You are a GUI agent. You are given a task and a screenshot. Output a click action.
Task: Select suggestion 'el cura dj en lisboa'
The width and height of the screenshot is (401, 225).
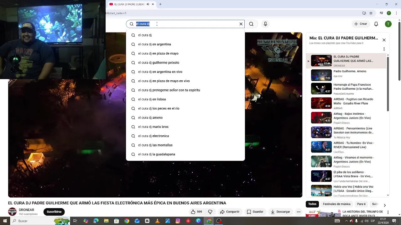pyautogui.click(x=185, y=99)
